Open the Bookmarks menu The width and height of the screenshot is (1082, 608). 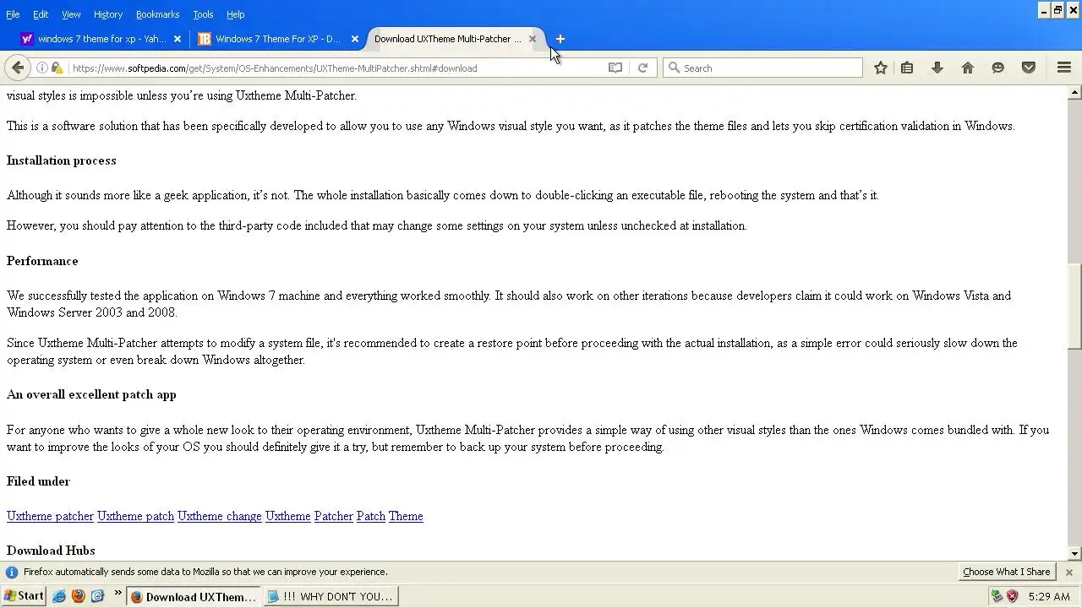pyautogui.click(x=157, y=14)
